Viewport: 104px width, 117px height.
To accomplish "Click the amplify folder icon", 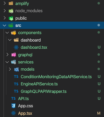I will pyautogui.click(x=11, y=3).
